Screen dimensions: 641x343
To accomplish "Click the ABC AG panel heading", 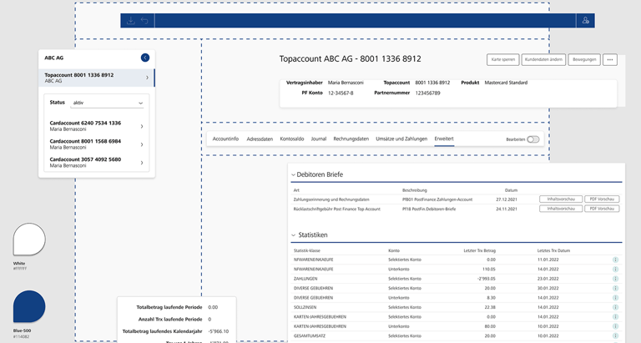I will [54, 58].
